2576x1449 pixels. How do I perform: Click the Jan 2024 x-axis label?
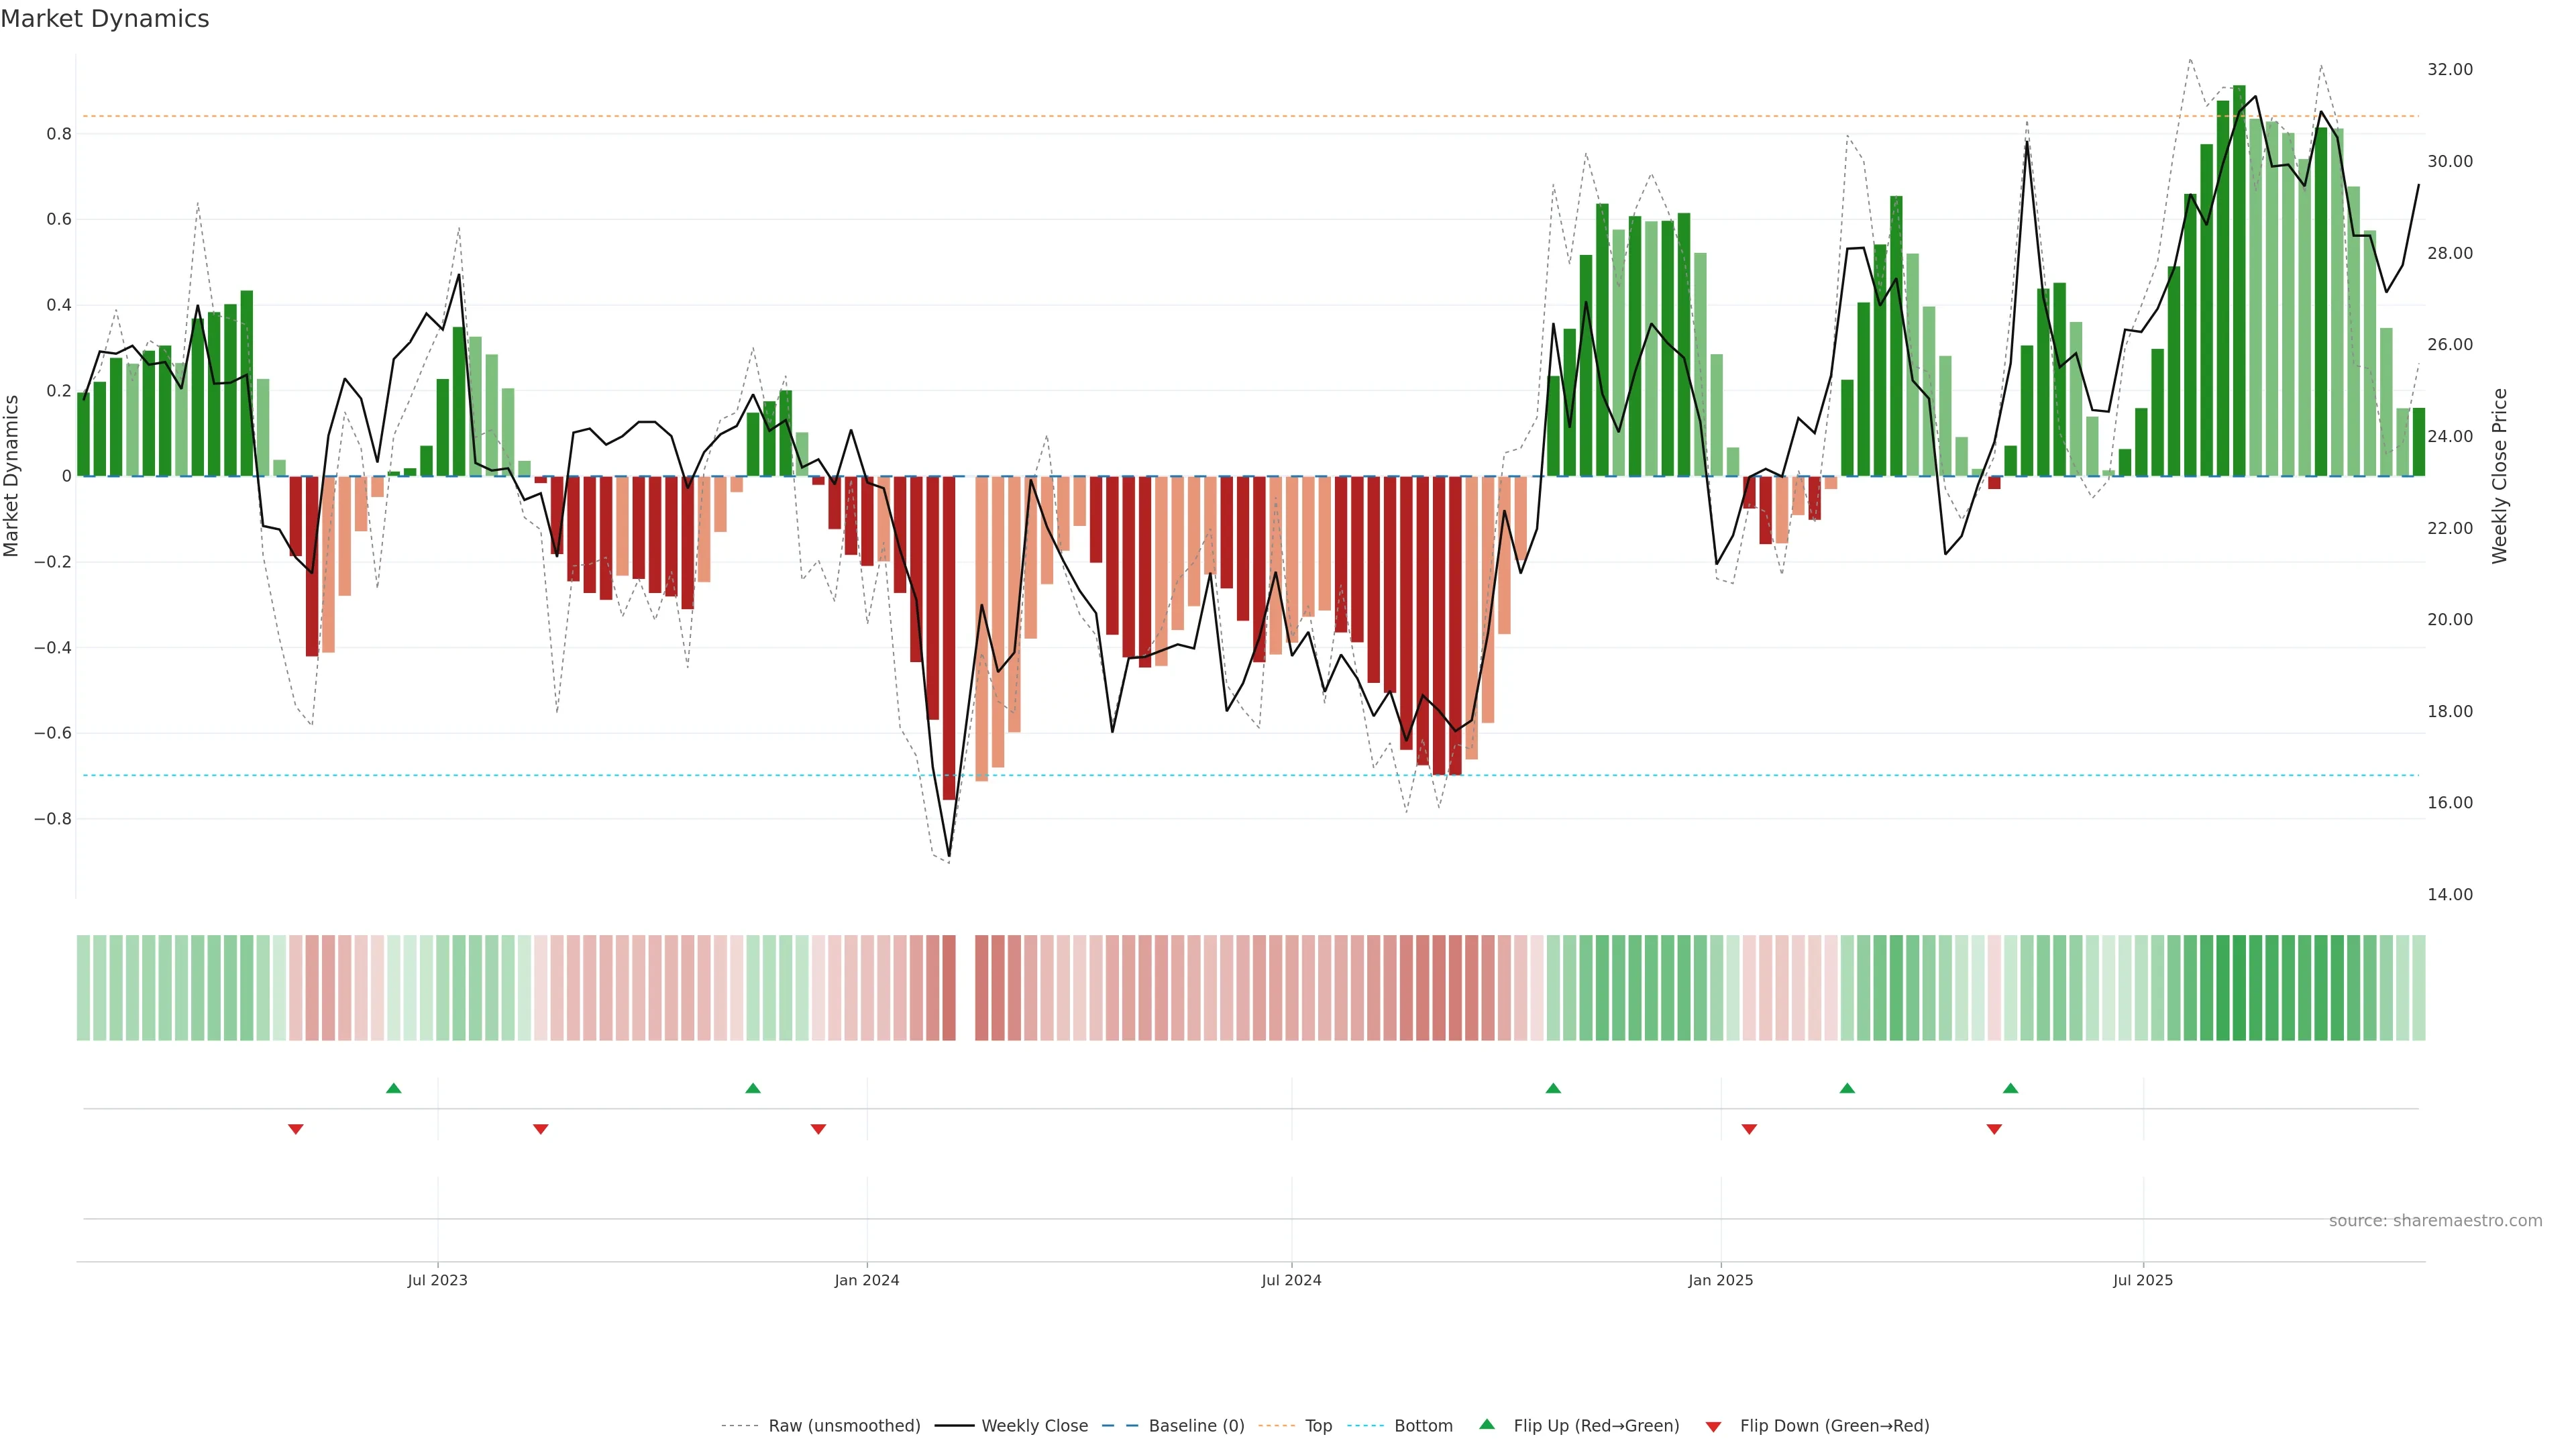pos(867,1280)
